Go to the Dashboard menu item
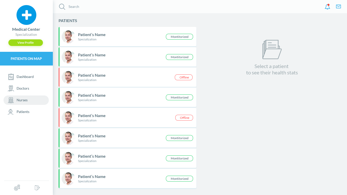 pyautogui.click(x=25, y=77)
